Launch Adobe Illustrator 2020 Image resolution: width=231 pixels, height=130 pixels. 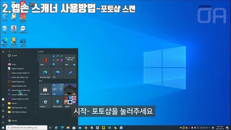(x=19, y=86)
